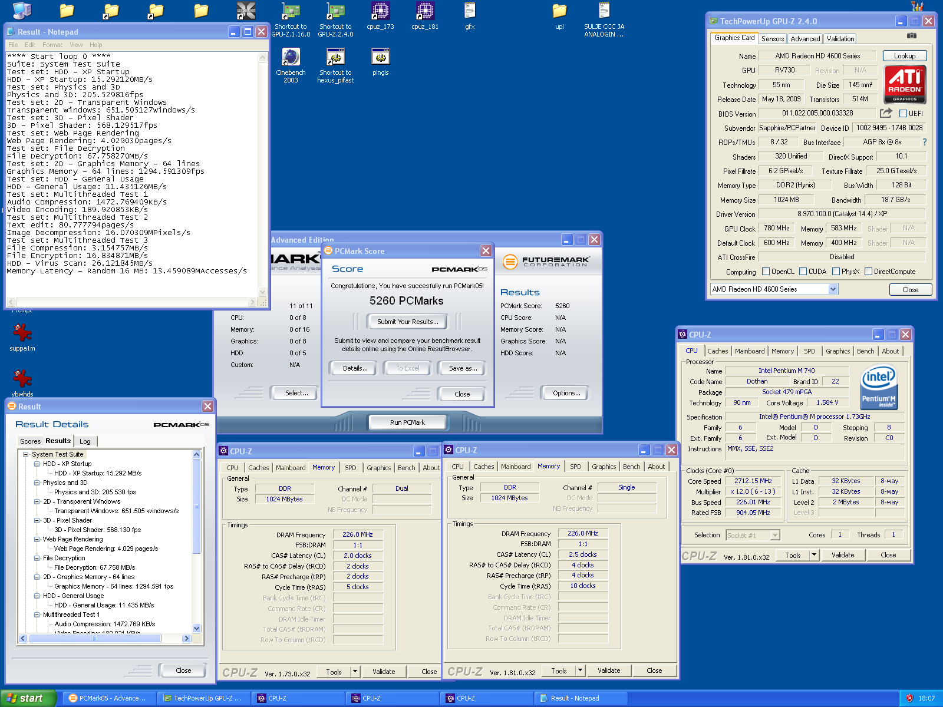Click GPU-Z BIOS export share icon
The image size is (943, 707).
point(886,113)
